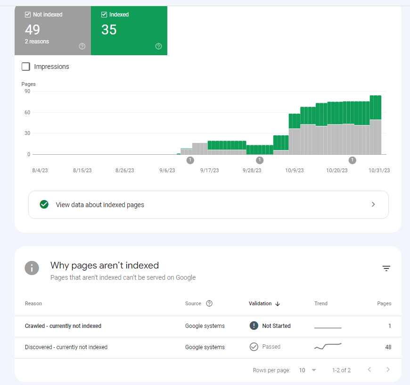Image resolution: width=410 pixels, height=385 pixels.
Task: Expand View data about indexed pages chevron
Action: tap(373, 204)
